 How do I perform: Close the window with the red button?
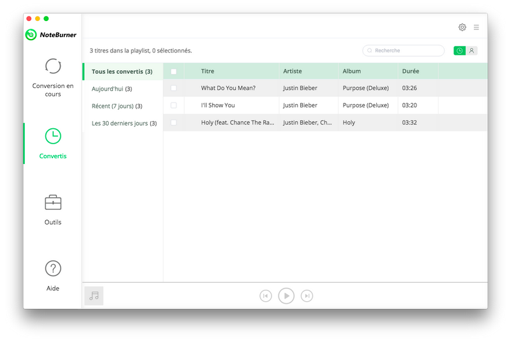29,19
